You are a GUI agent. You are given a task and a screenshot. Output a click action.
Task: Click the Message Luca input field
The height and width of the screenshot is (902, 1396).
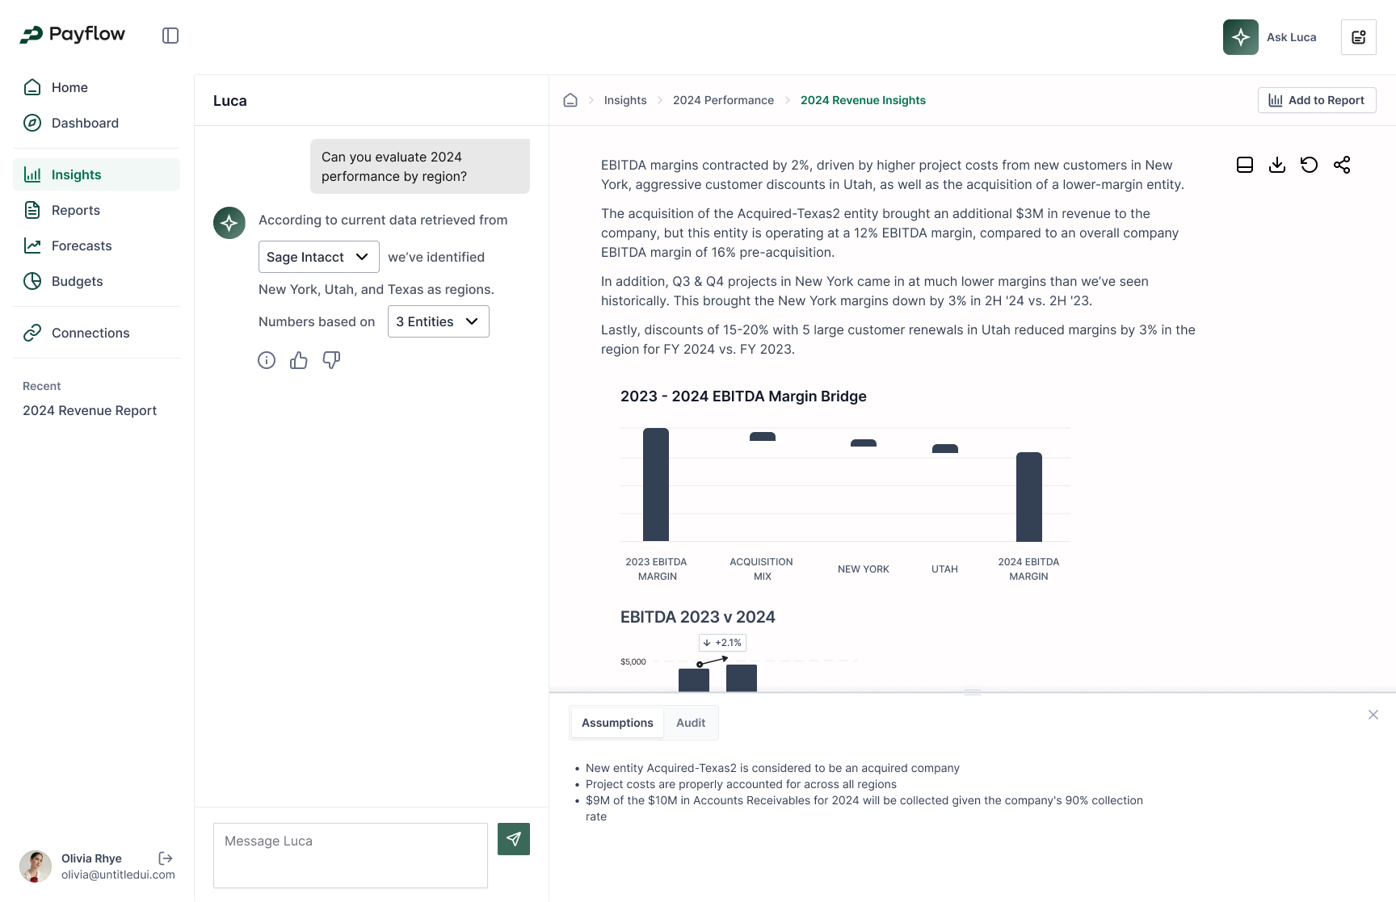click(x=351, y=855)
